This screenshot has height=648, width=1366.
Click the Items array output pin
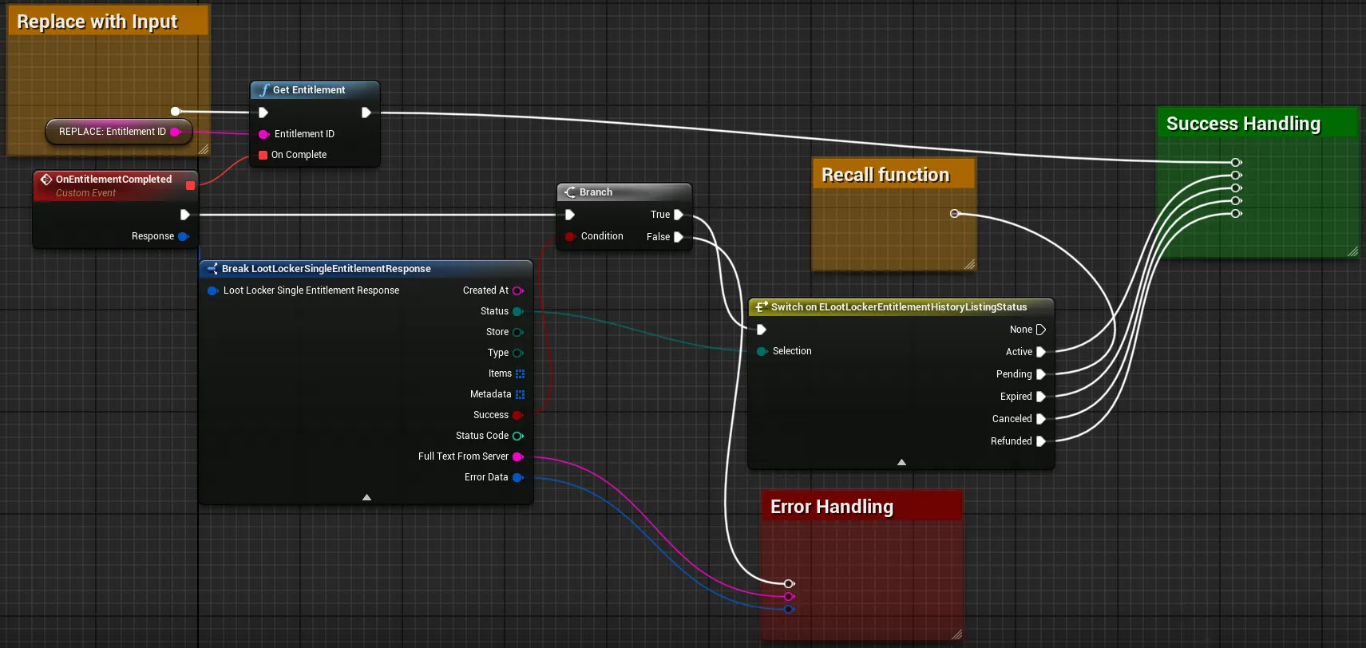pyautogui.click(x=521, y=373)
